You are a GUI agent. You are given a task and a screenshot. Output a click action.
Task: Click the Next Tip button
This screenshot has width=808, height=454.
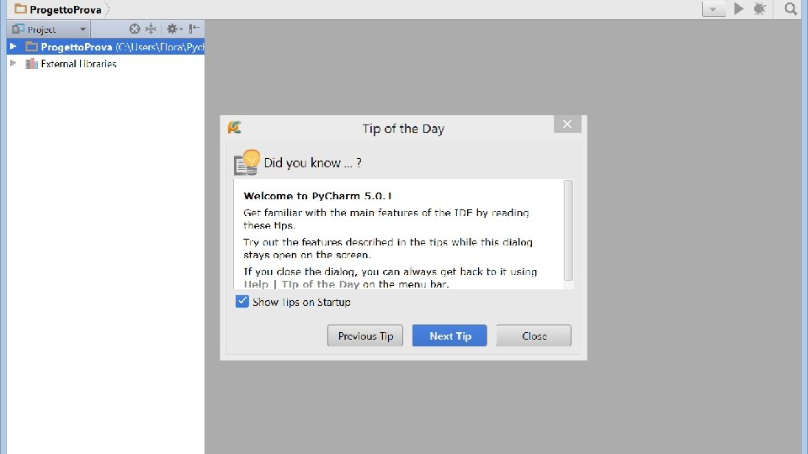click(449, 335)
